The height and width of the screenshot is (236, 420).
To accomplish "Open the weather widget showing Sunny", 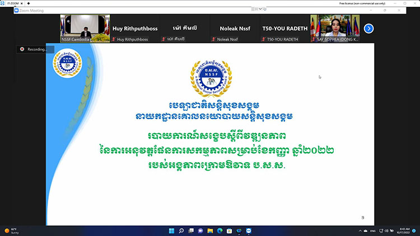I will (12, 230).
